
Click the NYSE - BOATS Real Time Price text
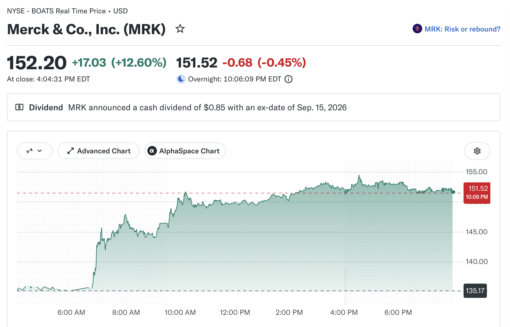[x=56, y=11]
